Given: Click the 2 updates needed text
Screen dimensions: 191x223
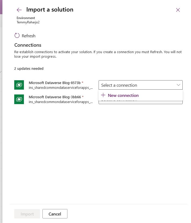Looking at the screenshot, I should [x=29, y=68].
